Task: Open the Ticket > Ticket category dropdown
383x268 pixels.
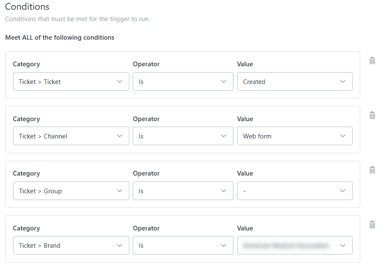Action: pyautogui.click(x=71, y=81)
